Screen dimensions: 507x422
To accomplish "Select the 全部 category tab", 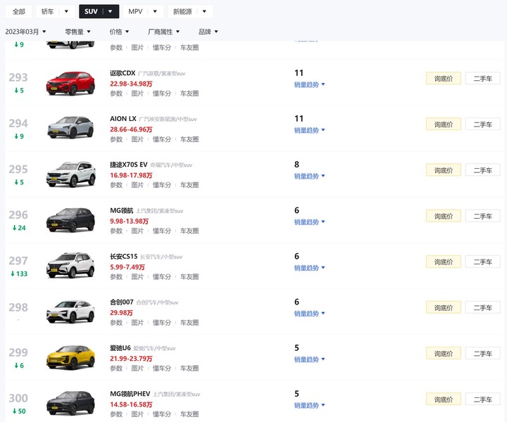I will click(x=19, y=12).
